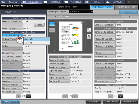This screenshot has height=104, width=139.
Task: Open Repetir imagen setting
Action: [x=12, y=85]
